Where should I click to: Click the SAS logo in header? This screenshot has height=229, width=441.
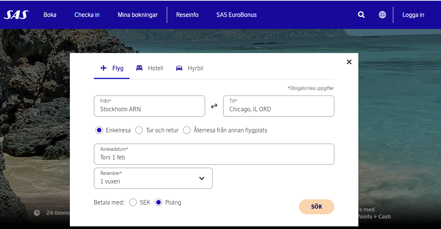(16, 15)
